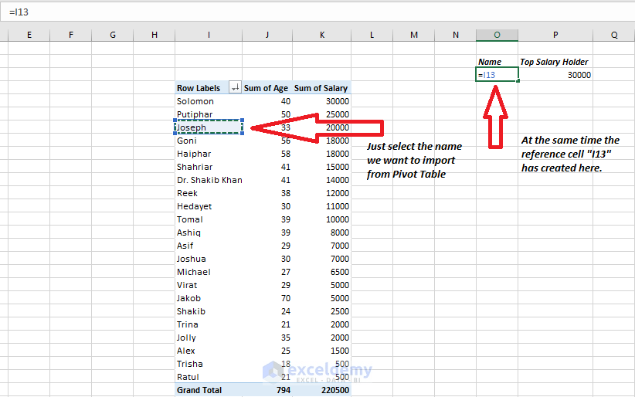Select column F header
Screen dimensions: 635x397
pyautogui.click(x=71, y=35)
